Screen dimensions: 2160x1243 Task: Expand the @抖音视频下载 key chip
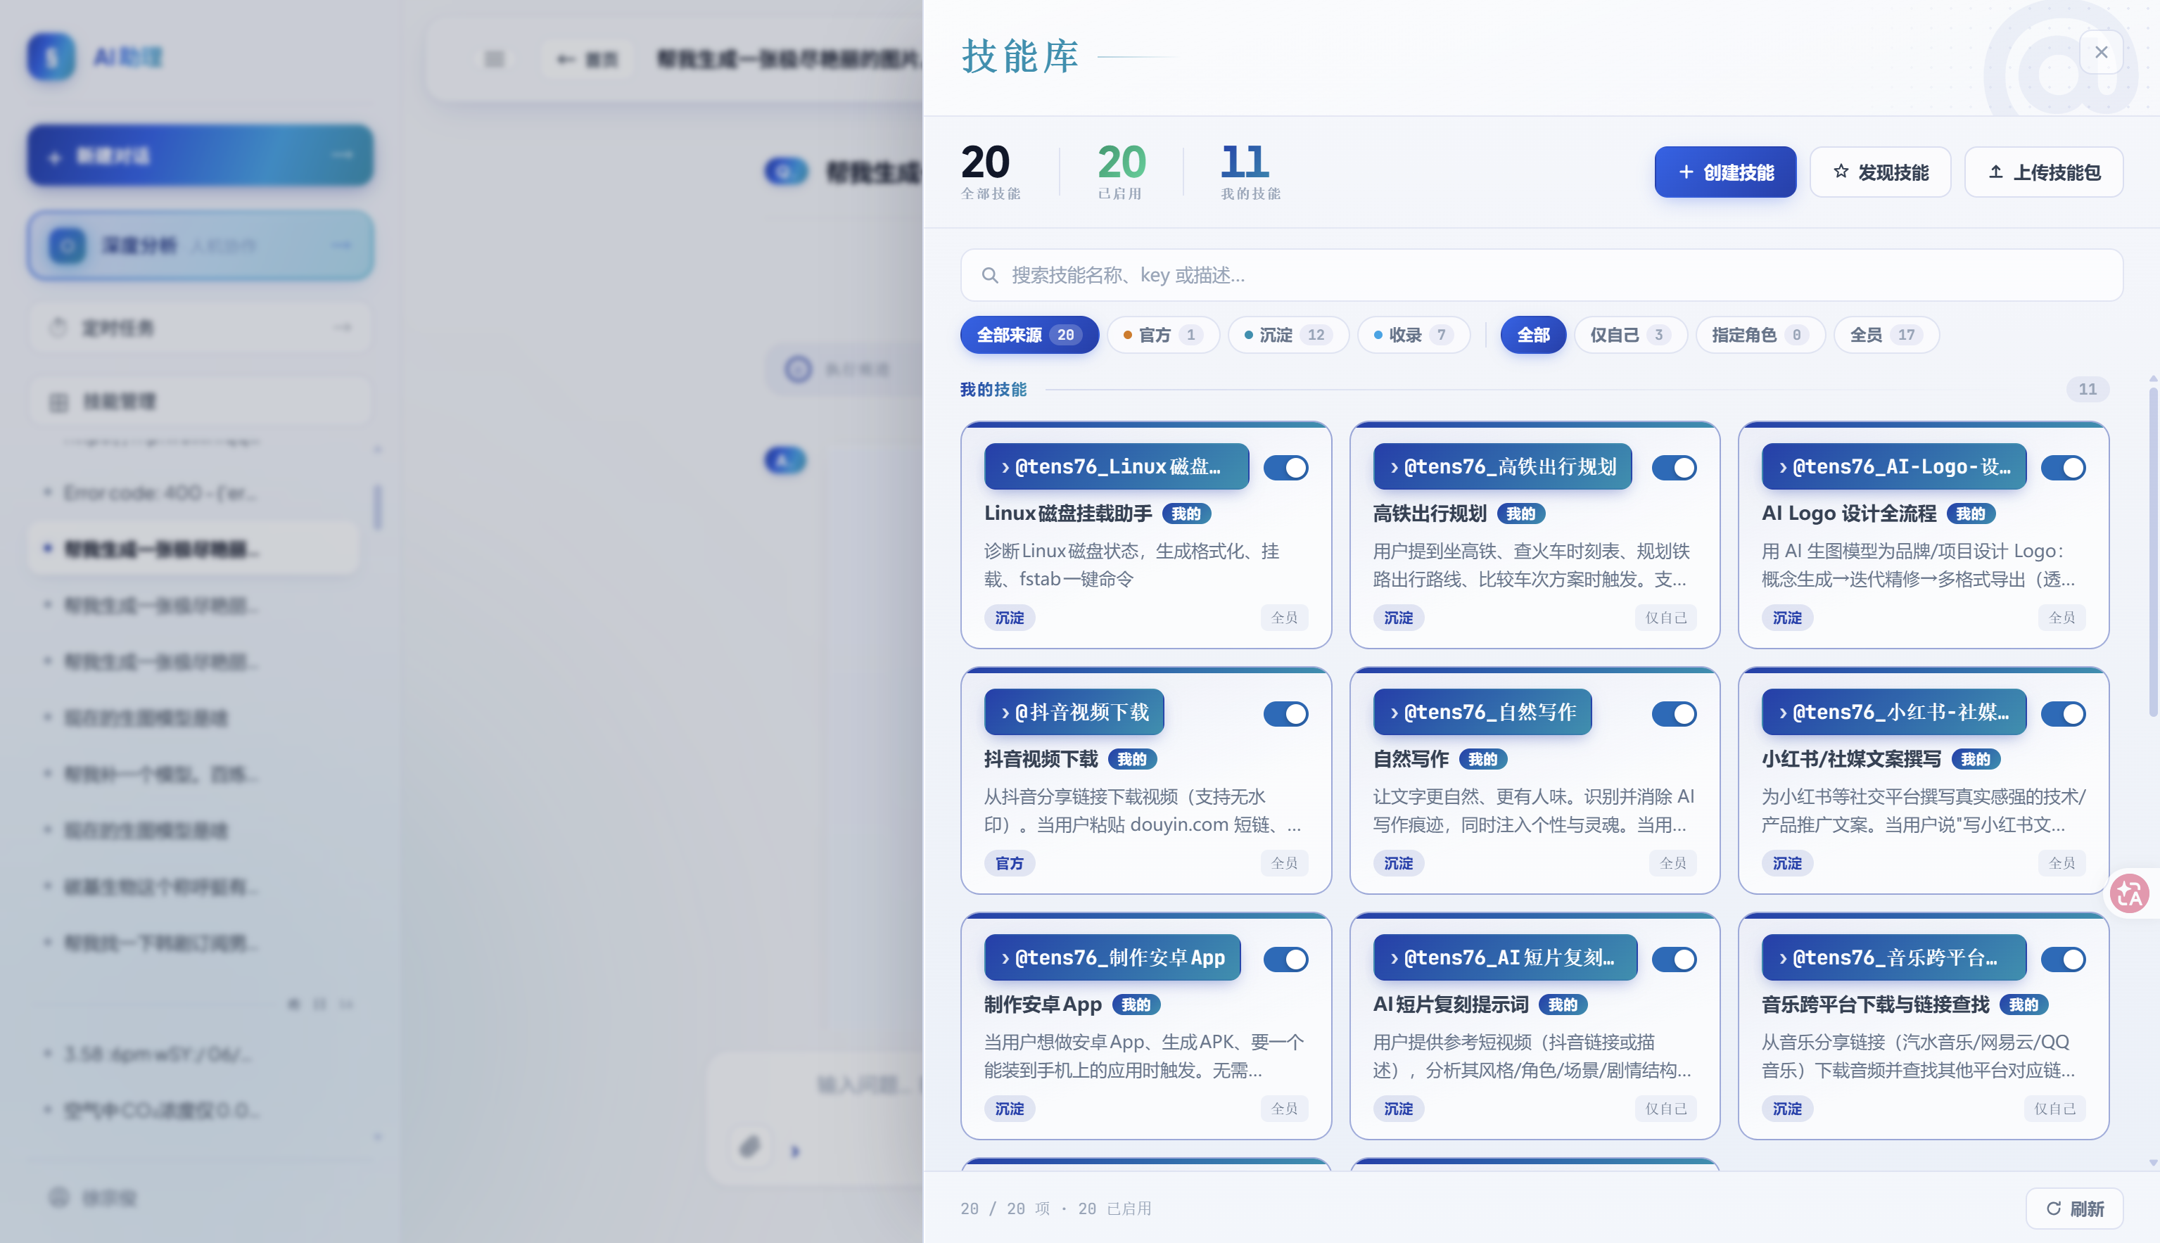[x=1074, y=712]
